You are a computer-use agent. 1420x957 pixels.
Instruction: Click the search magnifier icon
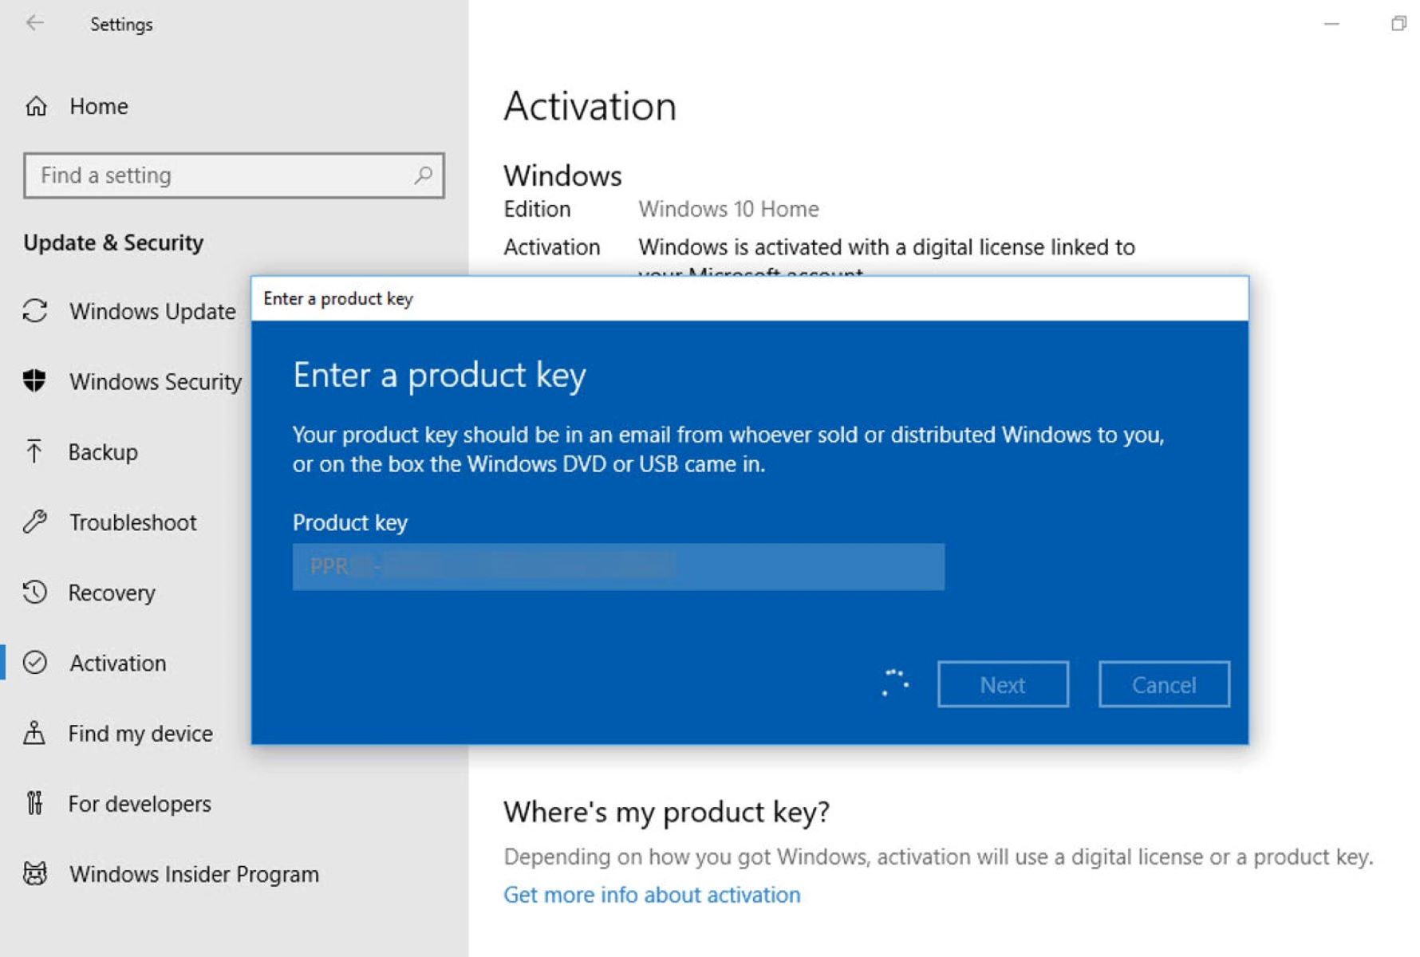click(423, 175)
